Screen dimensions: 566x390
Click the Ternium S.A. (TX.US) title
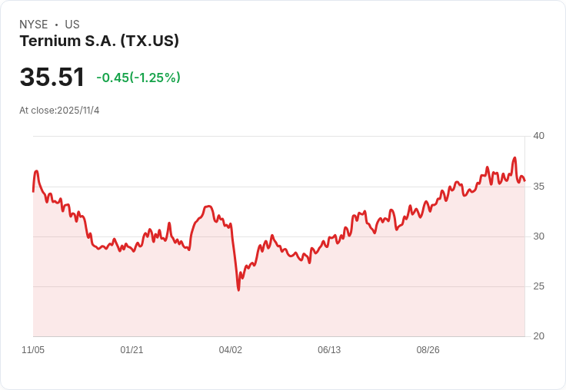click(x=99, y=41)
